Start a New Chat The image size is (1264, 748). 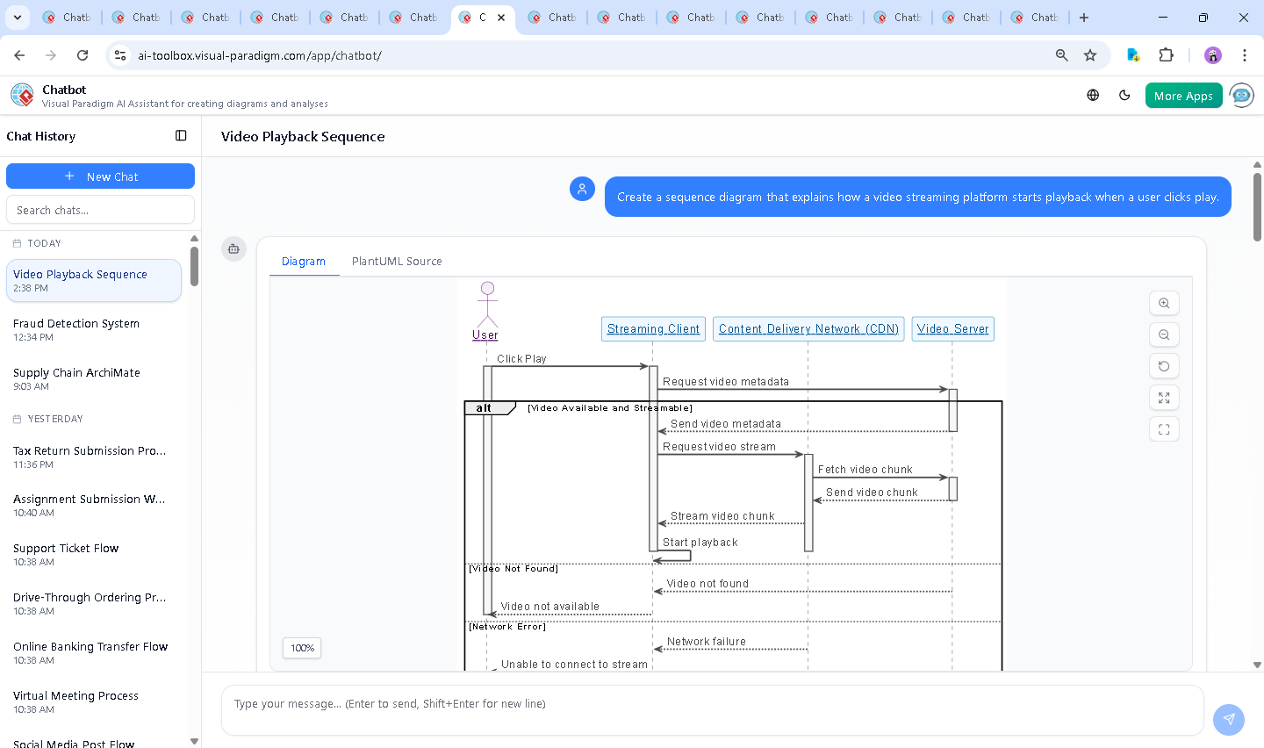pyautogui.click(x=100, y=176)
